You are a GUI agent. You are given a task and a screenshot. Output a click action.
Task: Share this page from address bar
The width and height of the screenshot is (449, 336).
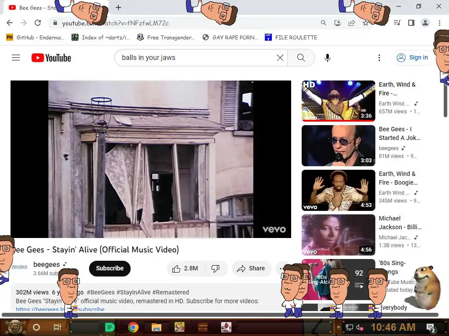(x=352, y=23)
